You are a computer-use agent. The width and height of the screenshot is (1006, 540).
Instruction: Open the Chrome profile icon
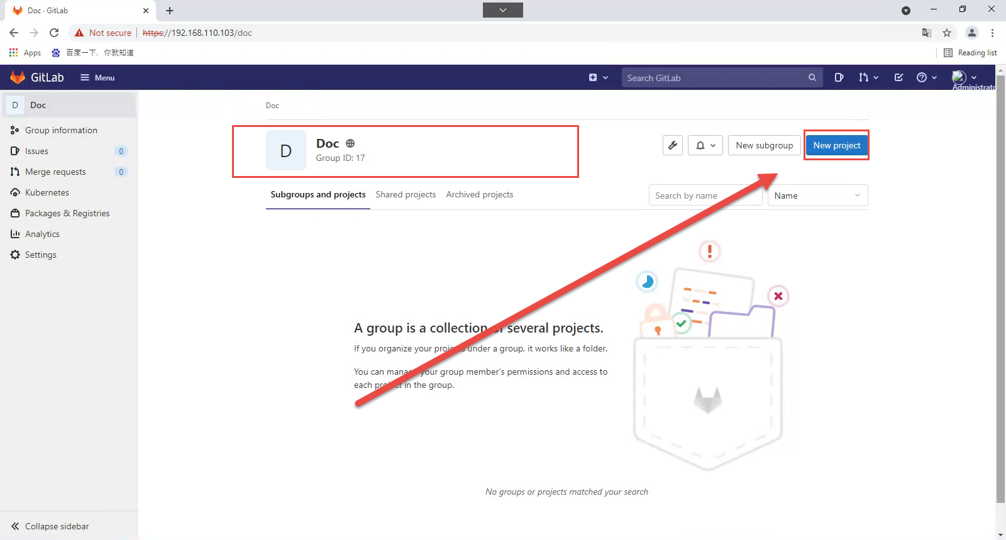(972, 33)
